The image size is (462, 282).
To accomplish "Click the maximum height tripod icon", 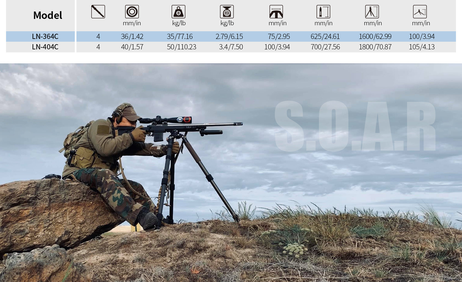I will [372, 12].
